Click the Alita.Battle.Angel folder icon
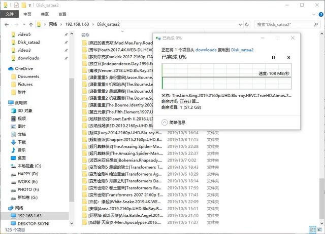 tap(84, 215)
